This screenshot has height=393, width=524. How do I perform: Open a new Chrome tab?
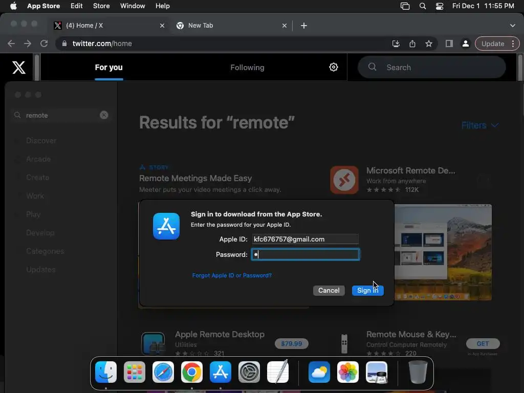(304, 26)
